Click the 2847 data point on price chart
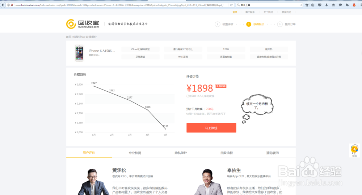Viewport: 362px width, 195px height. click(94, 86)
